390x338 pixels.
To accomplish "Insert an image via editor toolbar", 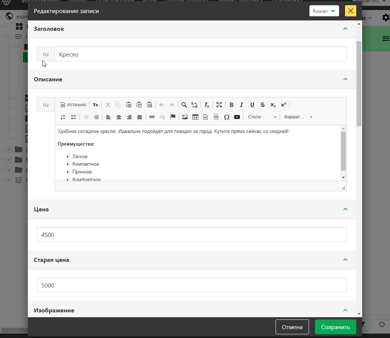I will point(185,117).
